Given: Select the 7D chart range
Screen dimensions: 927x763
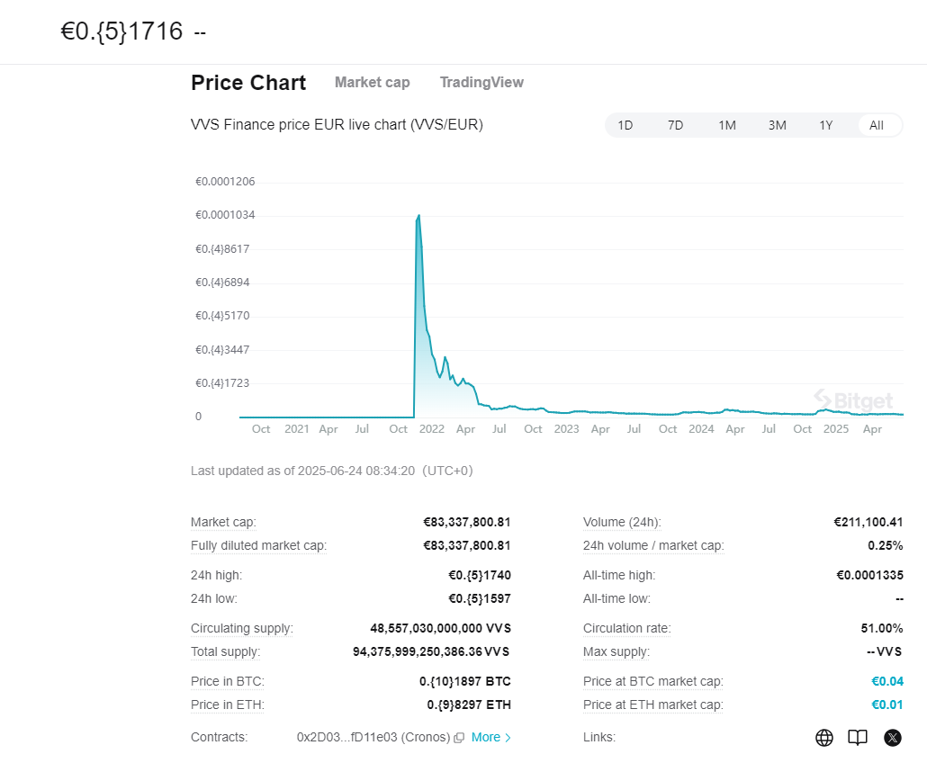Looking at the screenshot, I should click(675, 125).
